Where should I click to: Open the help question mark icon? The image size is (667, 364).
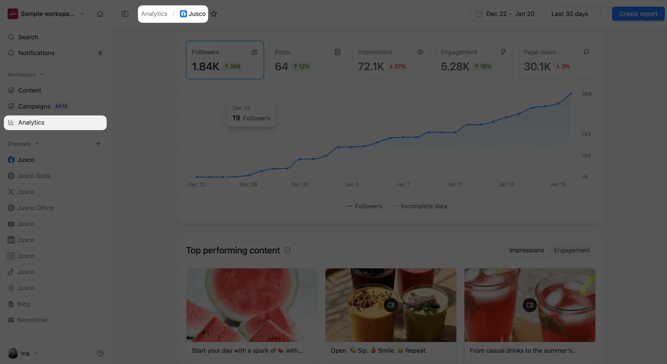100,353
